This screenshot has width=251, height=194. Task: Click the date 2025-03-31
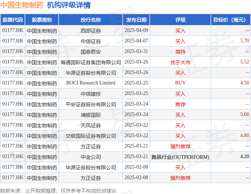[x=136, y=51]
